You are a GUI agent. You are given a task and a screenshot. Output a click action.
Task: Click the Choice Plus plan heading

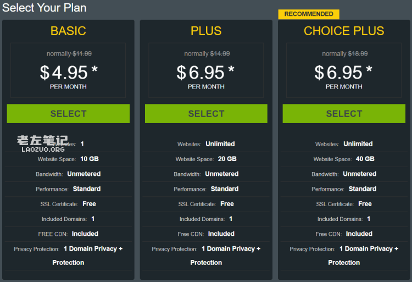(344, 31)
